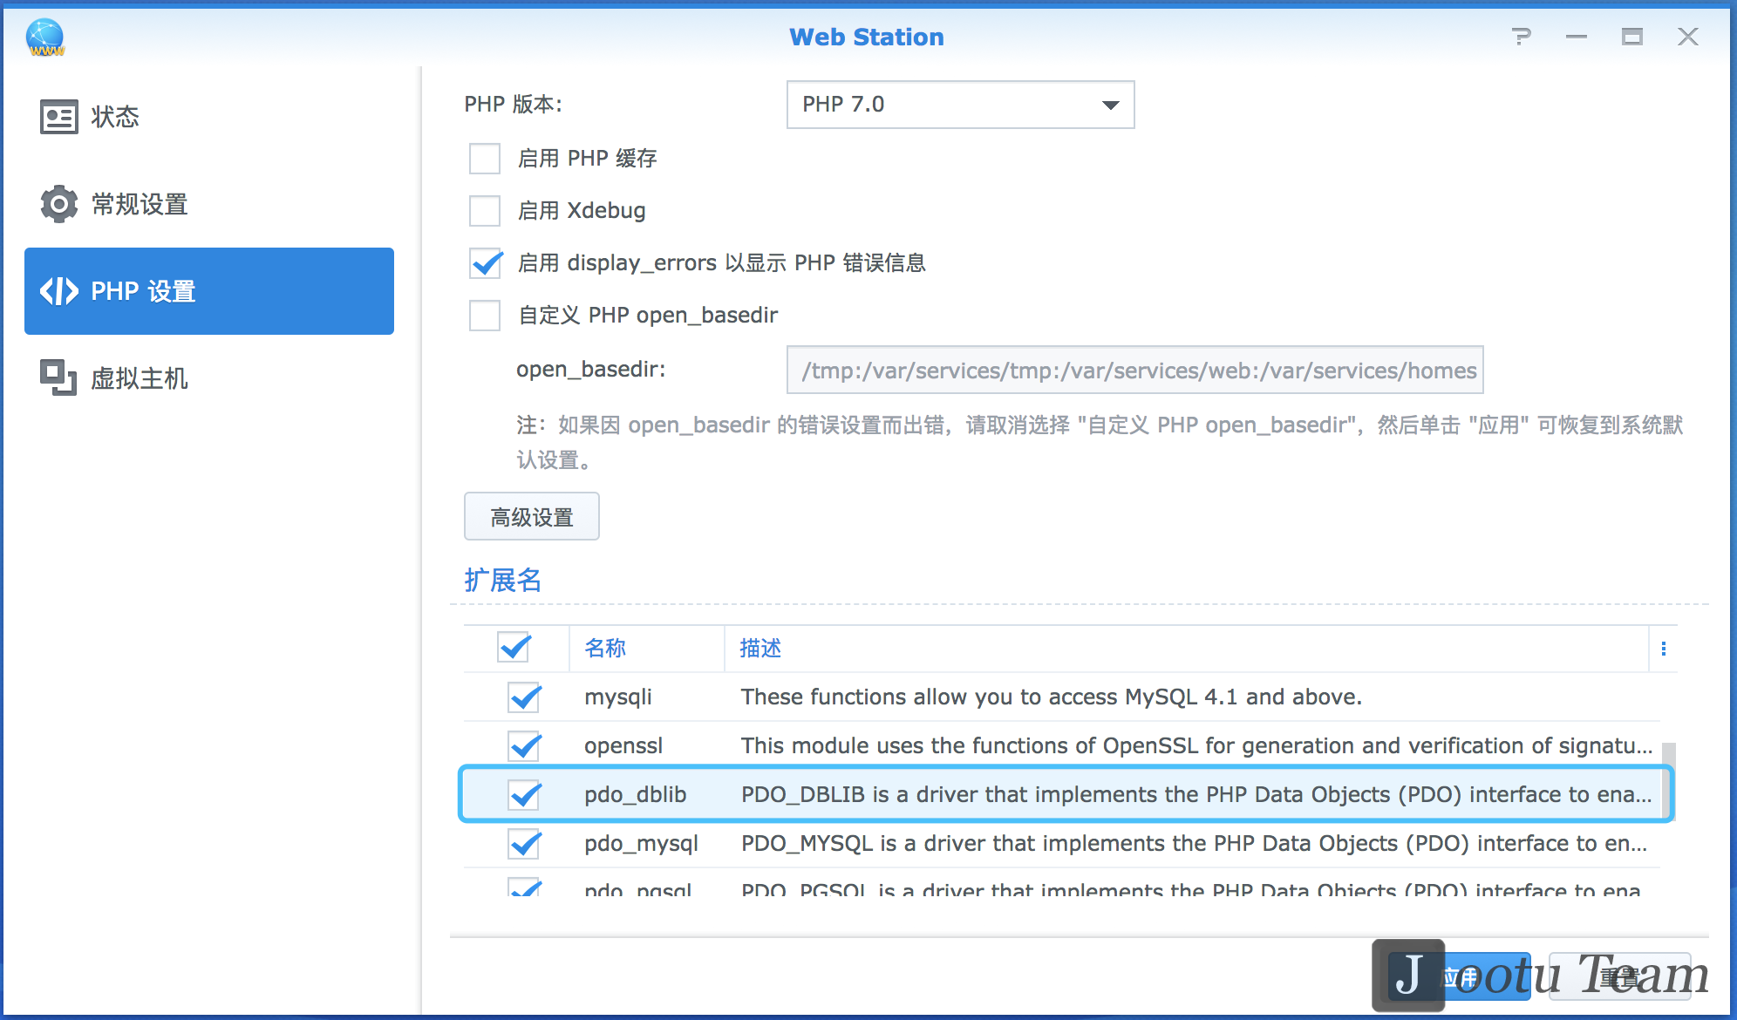Click the 虚拟主机 virtual host icon
The image size is (1737, 1020).
click(x=58, y=377)
